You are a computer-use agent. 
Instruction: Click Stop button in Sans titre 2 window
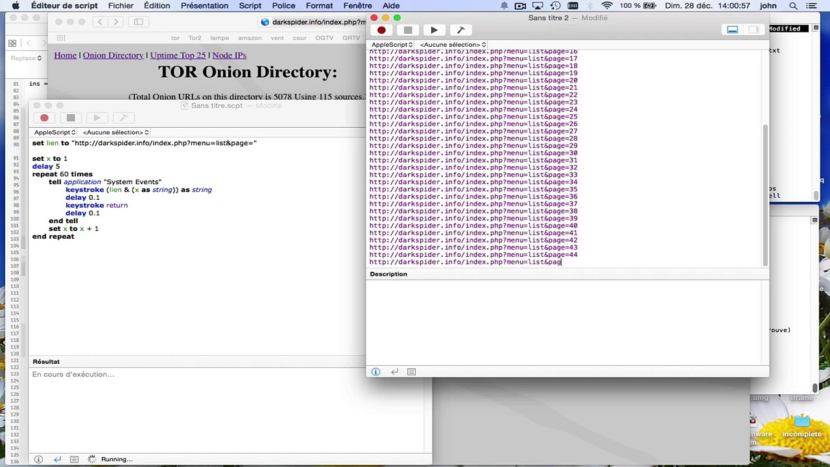point(407,30)
